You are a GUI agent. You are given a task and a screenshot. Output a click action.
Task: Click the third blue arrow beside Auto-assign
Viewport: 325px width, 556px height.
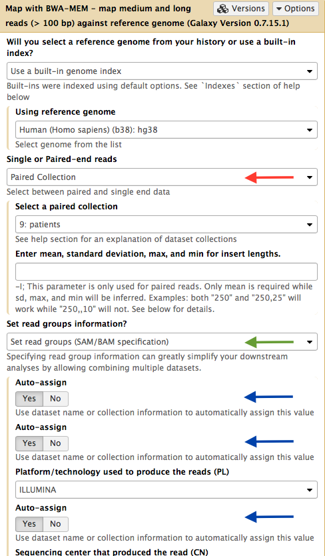[268, 517]
